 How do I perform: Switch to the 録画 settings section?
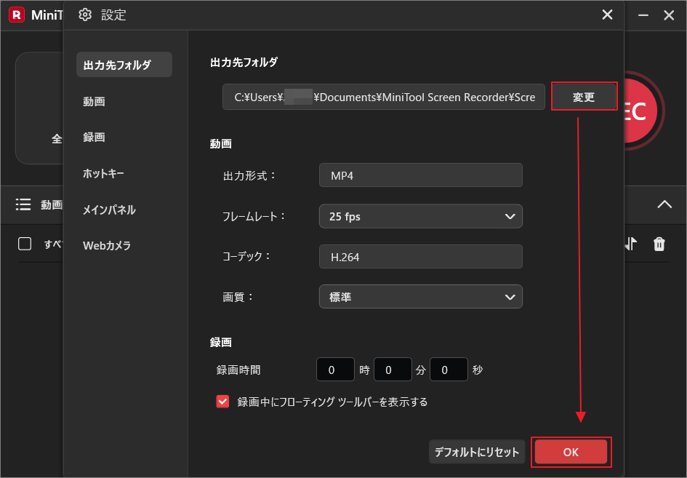(95, 137)
